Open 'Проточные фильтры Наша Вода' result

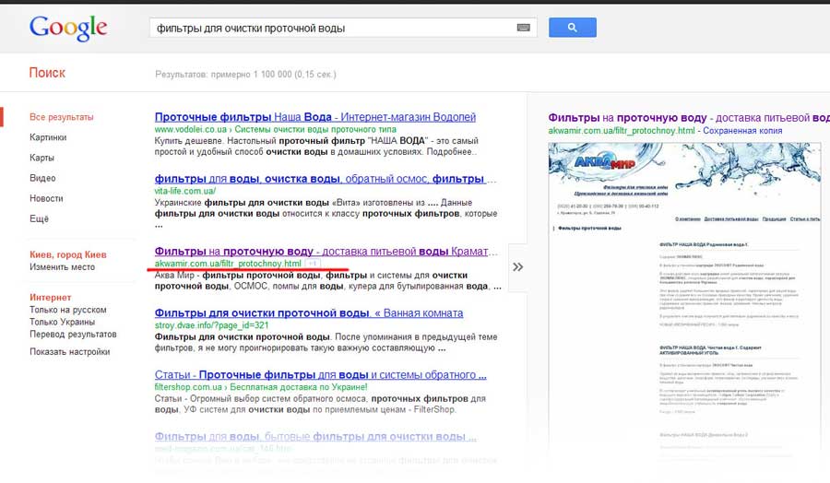tap(315, 117)
